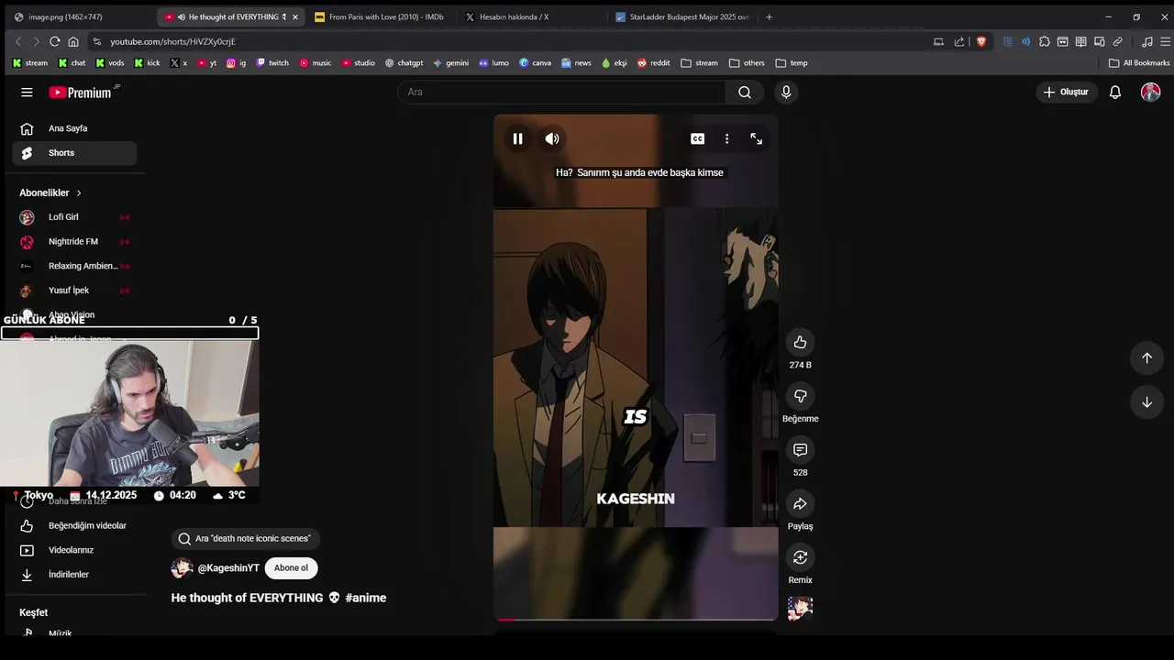Viewport: 1174px width, 660px height.
Task: Switch to StarLadder Budapest Major tab
Action: tap(681, 16)
